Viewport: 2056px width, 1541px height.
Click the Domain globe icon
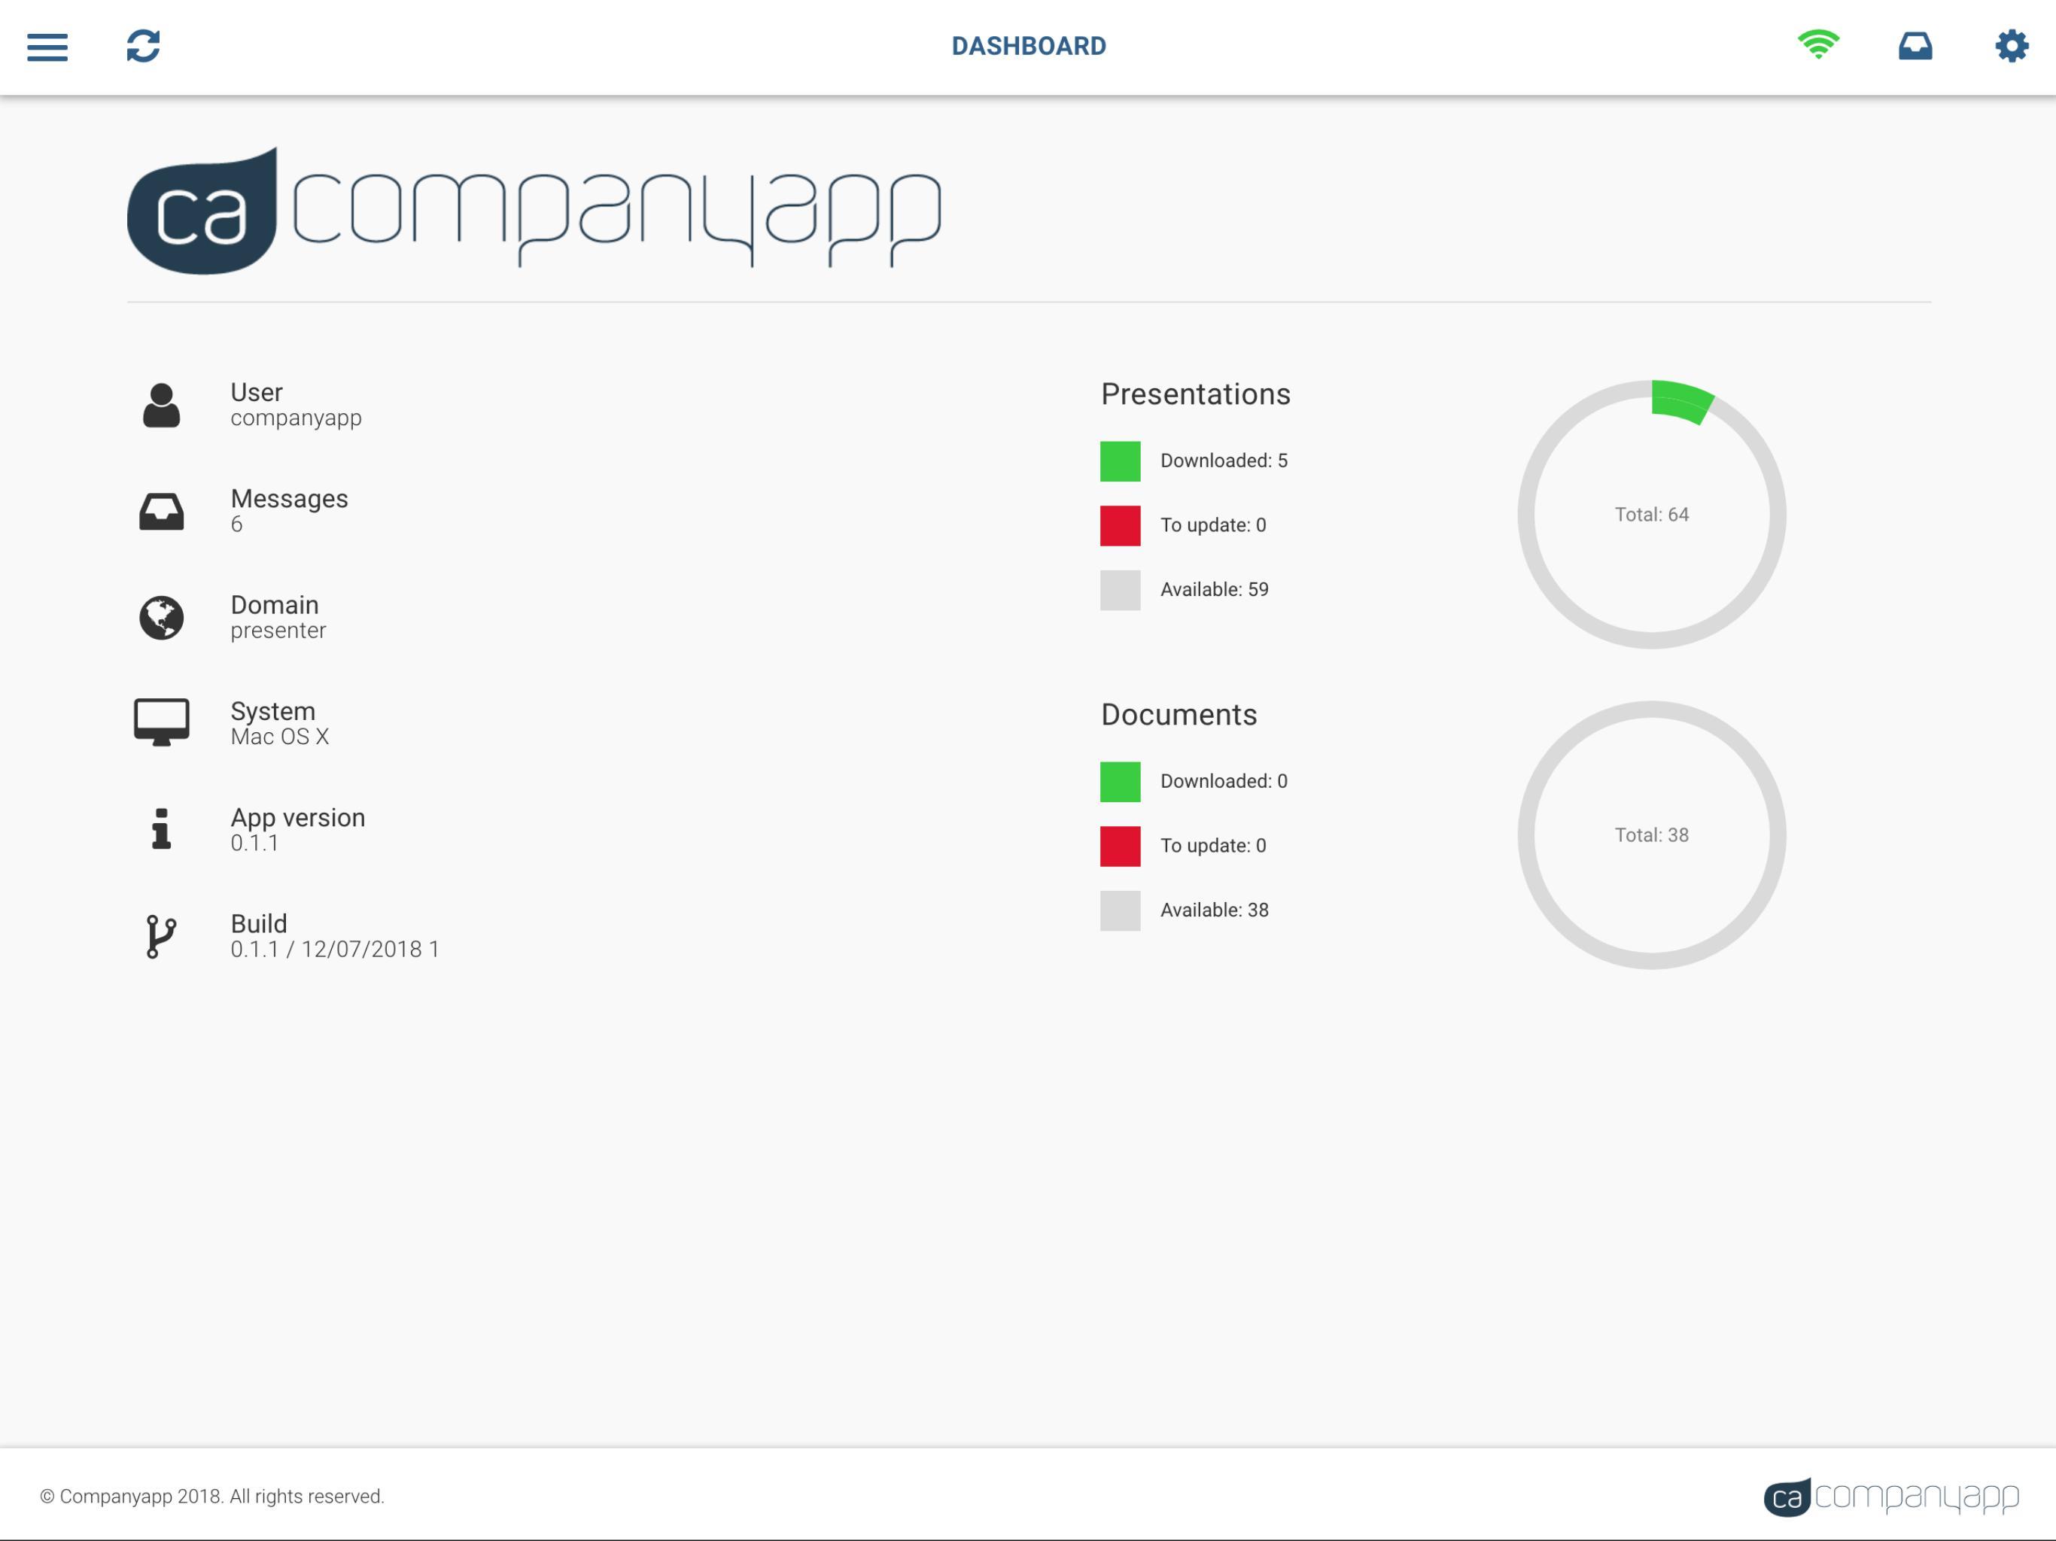click(x=162, y=618)
